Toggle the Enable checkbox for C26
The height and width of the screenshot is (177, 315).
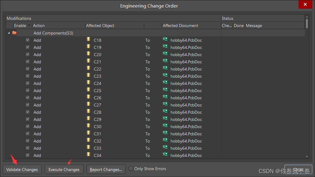click(28, 97)
